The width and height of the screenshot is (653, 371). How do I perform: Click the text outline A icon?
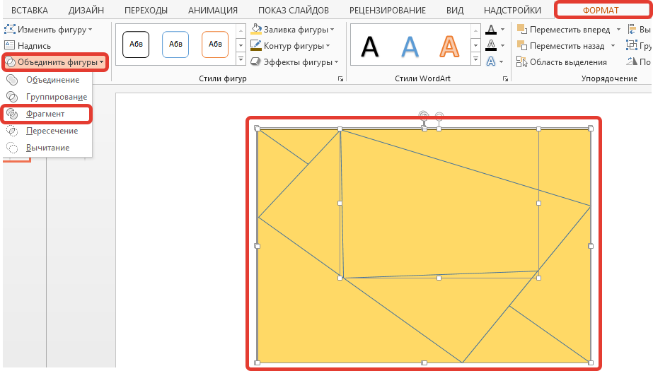[492, 45]
